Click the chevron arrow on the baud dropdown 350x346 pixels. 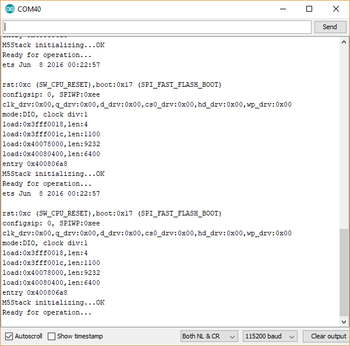[x=292, y=337]
